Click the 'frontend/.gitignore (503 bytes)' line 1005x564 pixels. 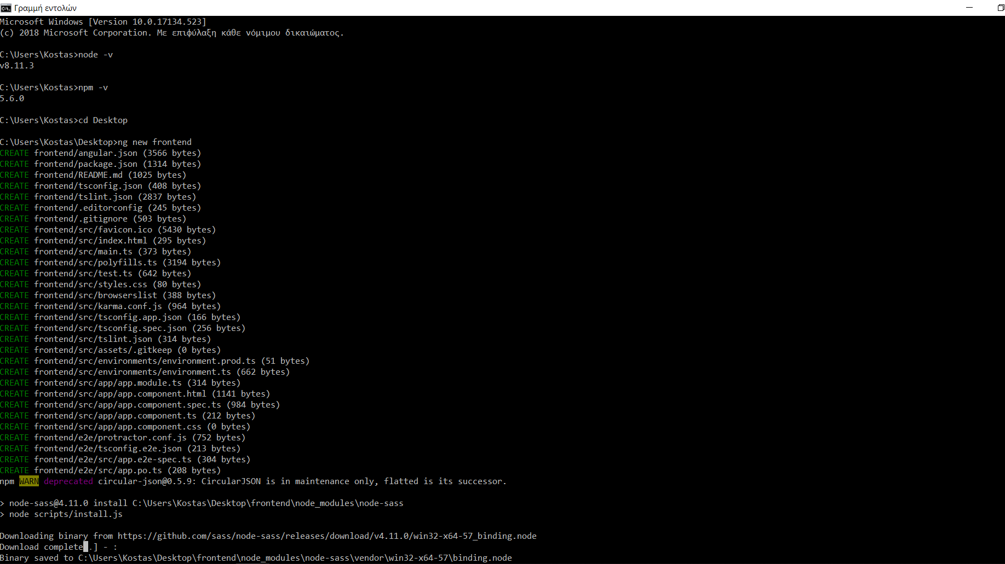(x=93, y=219)
